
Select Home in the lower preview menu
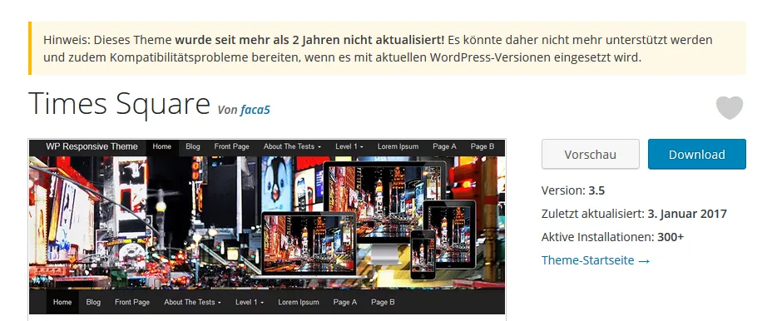pyautogui.click(x=62, y=302)
